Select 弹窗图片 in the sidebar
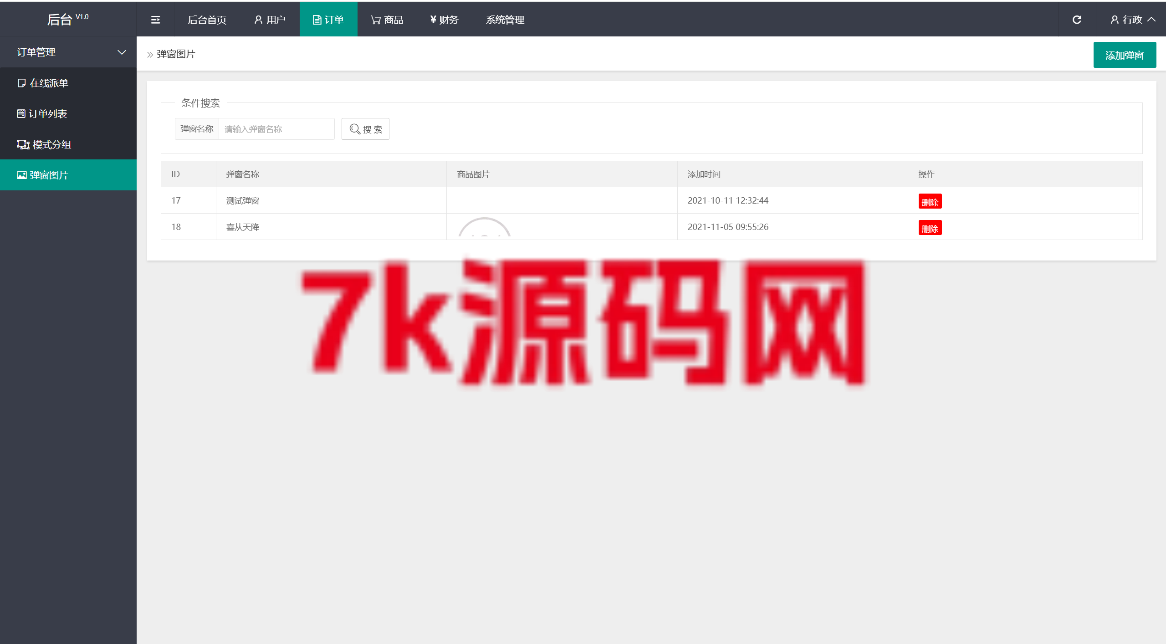 68,175
